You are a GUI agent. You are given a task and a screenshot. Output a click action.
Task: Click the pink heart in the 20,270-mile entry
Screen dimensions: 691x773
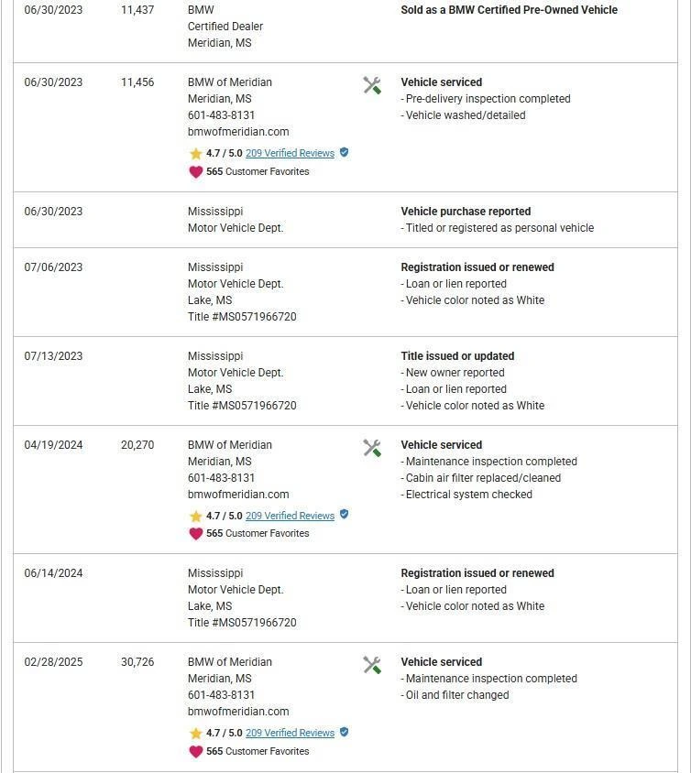[195, 534]
